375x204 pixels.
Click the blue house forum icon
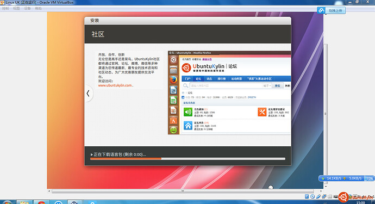click(188, 126)
